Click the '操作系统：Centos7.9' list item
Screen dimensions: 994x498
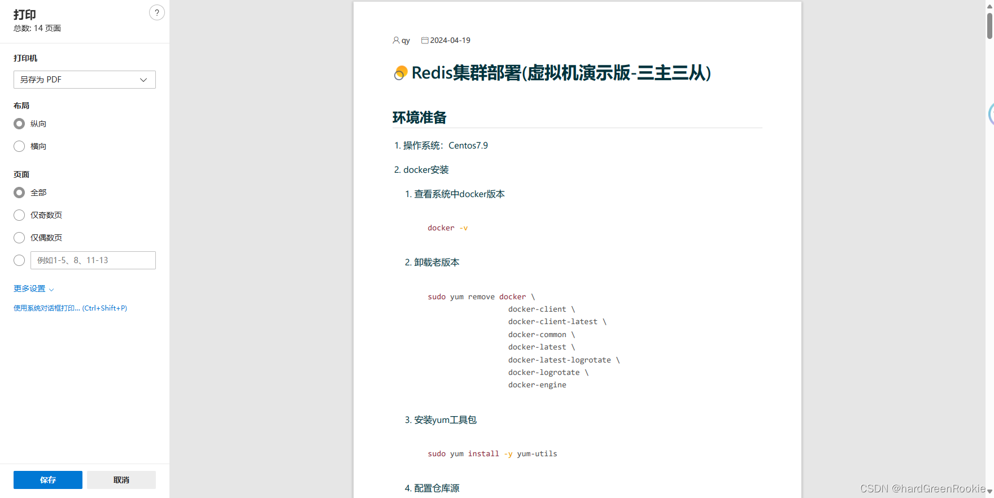tap(446, 145)
